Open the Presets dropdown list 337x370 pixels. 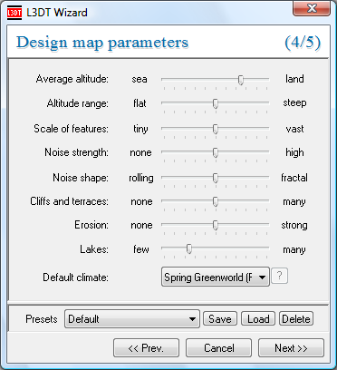pos(132,318)
